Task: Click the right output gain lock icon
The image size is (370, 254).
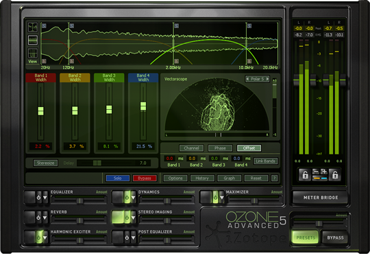Action: [335, 175]
